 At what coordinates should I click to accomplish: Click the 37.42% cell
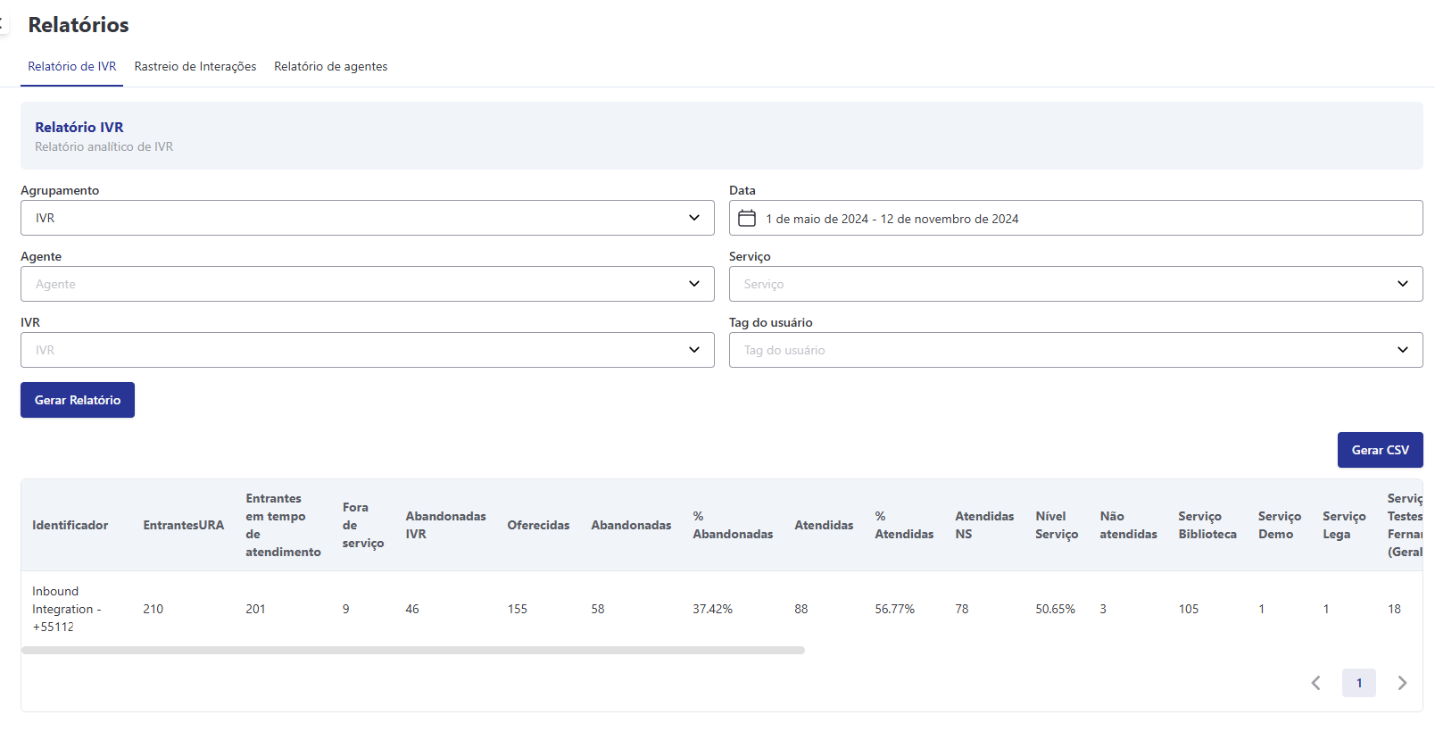[x=712, y=609]
